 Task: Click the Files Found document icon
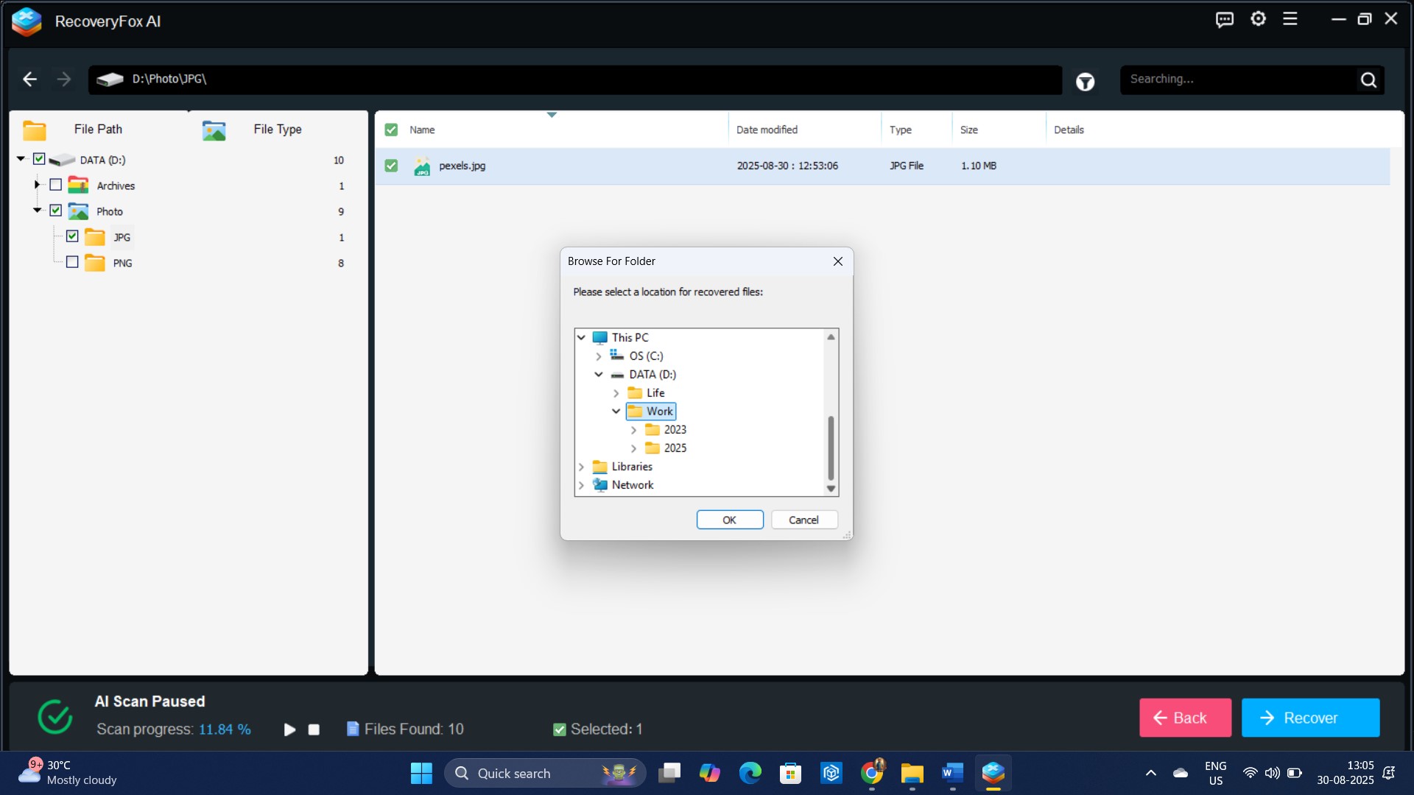click(x=353, y=729)
